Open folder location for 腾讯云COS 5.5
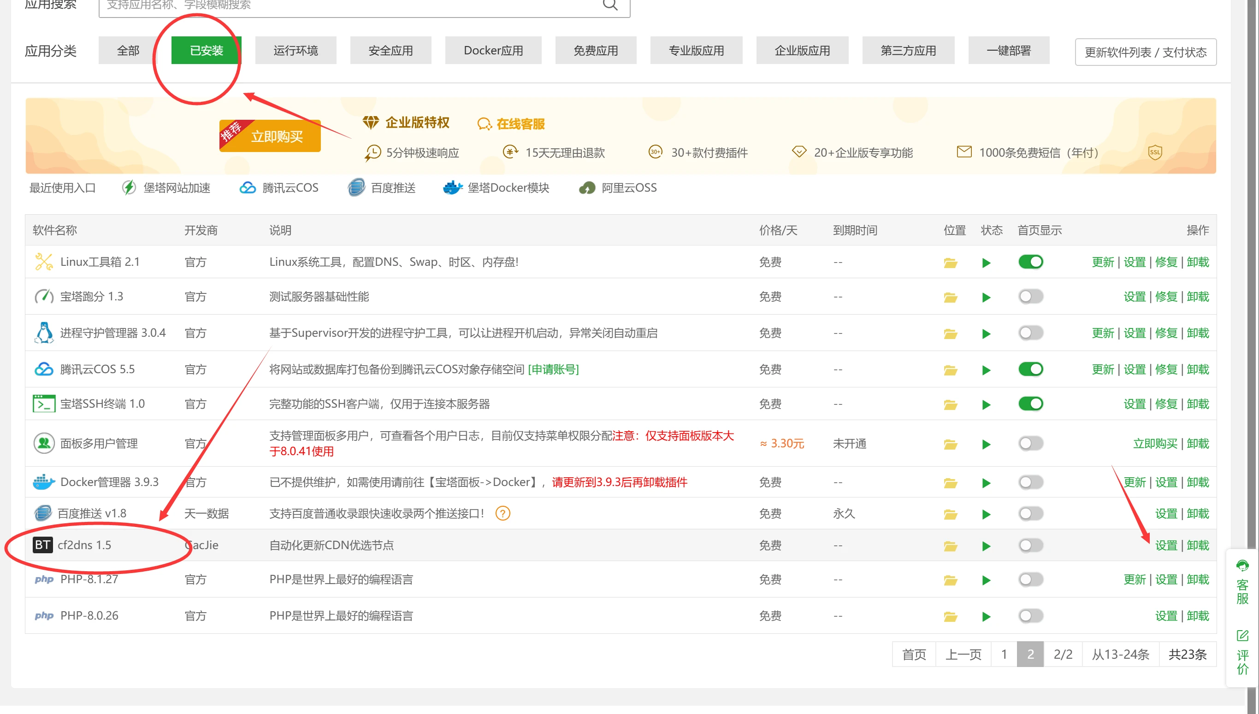The image size is (1259, 714). 951,370
